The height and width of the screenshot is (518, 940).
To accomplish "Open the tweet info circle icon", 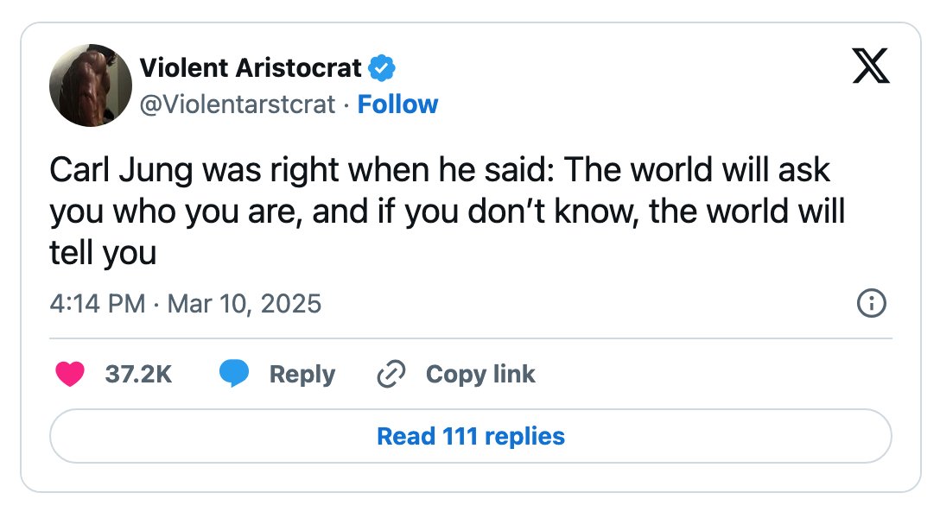I will click(871, 303).
